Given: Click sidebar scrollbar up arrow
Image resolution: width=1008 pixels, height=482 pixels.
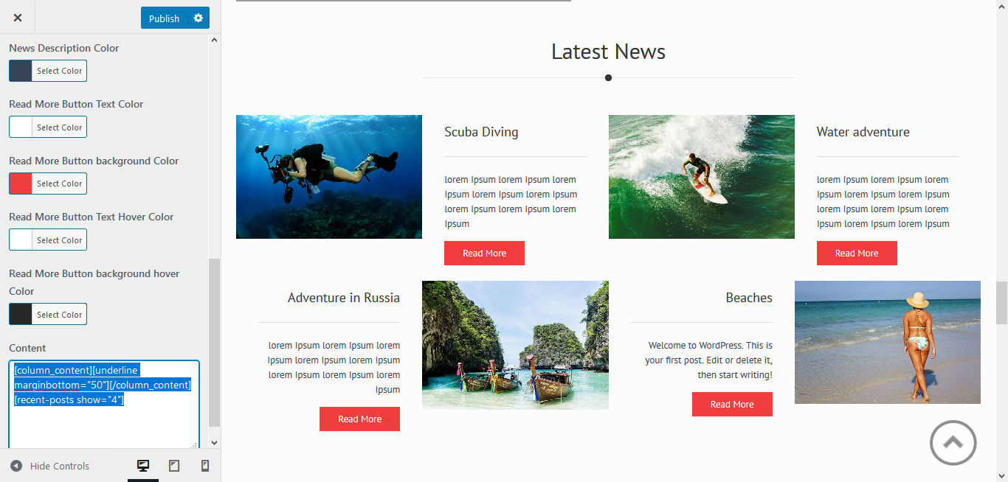Looking at the screenshot, I should coord(215,41).
